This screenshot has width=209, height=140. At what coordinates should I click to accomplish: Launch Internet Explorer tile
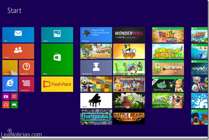[10, 84]
